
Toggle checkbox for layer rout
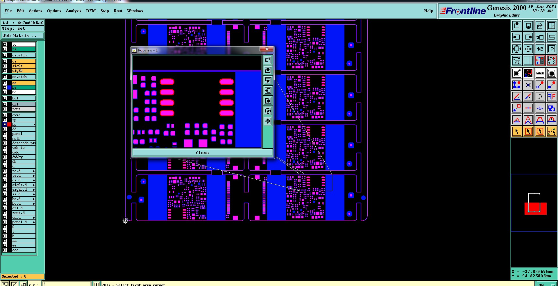pyautogui.click(x=5, y=109)
